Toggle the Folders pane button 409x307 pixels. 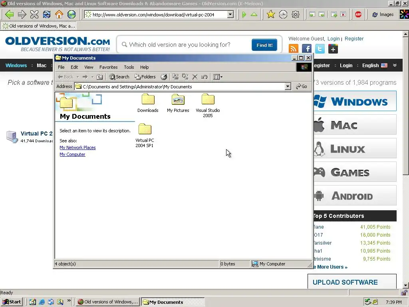145,77
